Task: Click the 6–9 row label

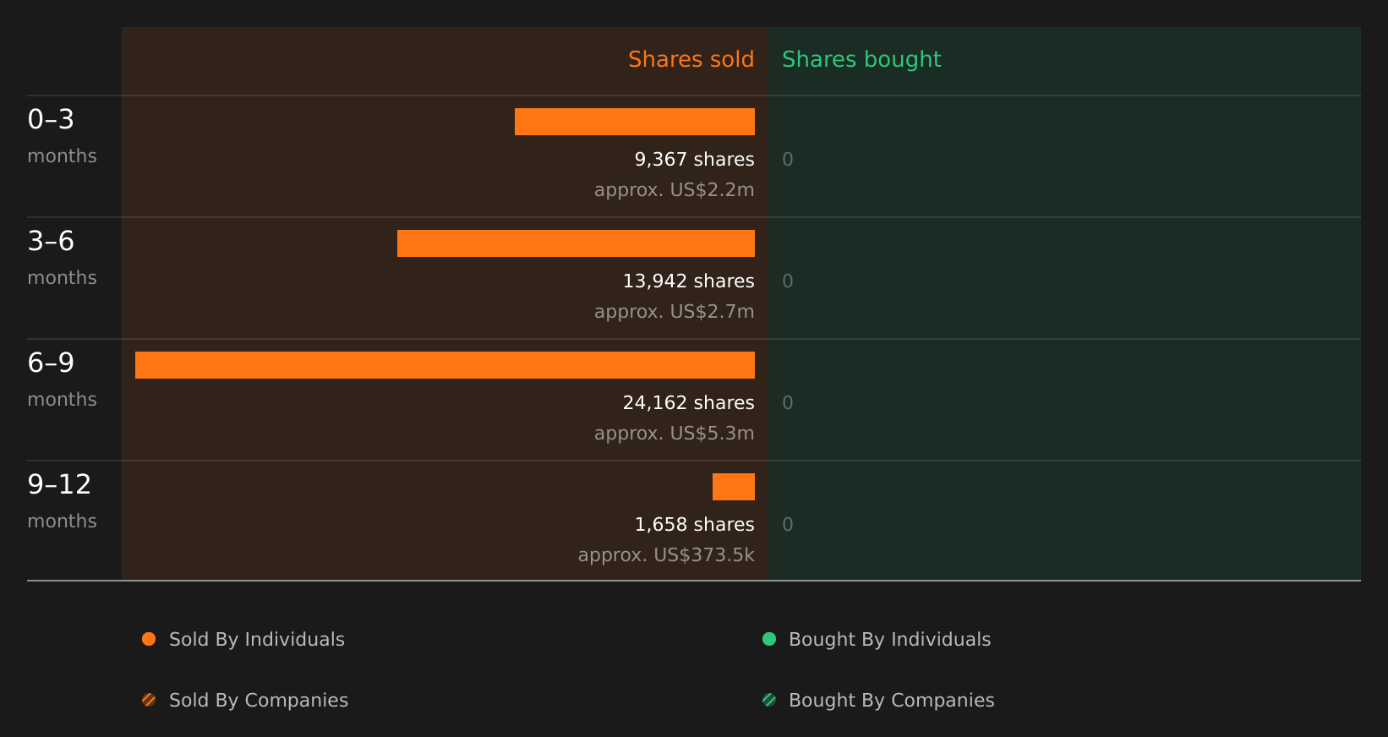Action: [x=51, y=363]
